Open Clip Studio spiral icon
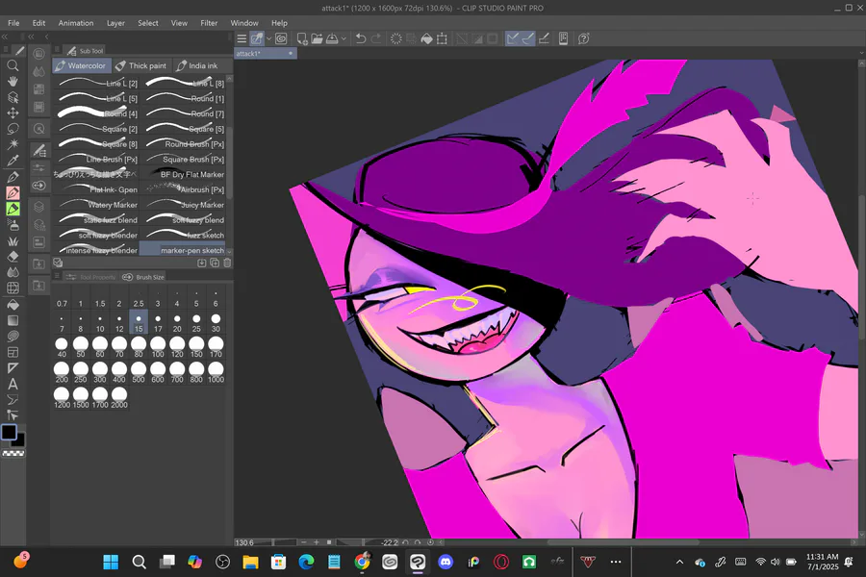 click(x=281, y=38)
